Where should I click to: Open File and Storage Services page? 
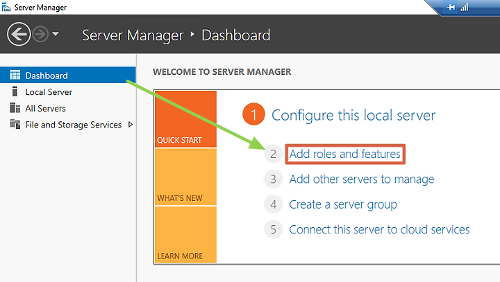pos(73,125)
